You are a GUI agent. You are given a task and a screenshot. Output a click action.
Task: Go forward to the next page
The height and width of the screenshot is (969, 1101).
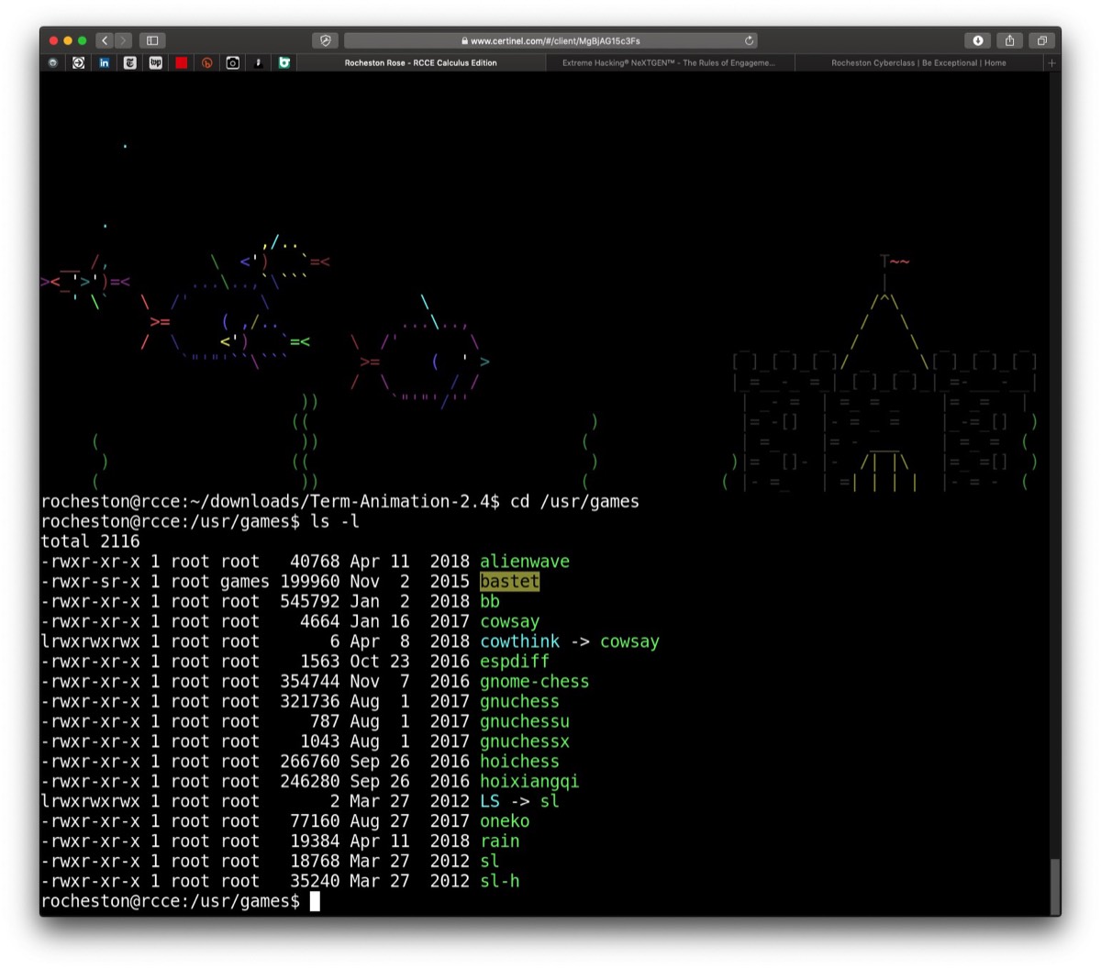[123, 40]
